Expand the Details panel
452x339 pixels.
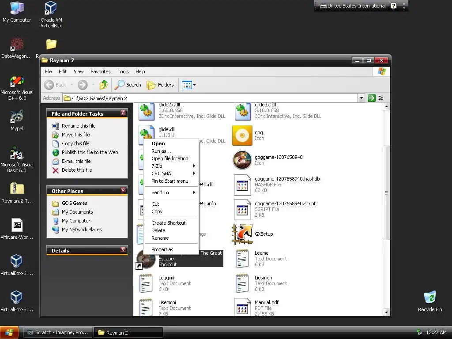[123, 249]
